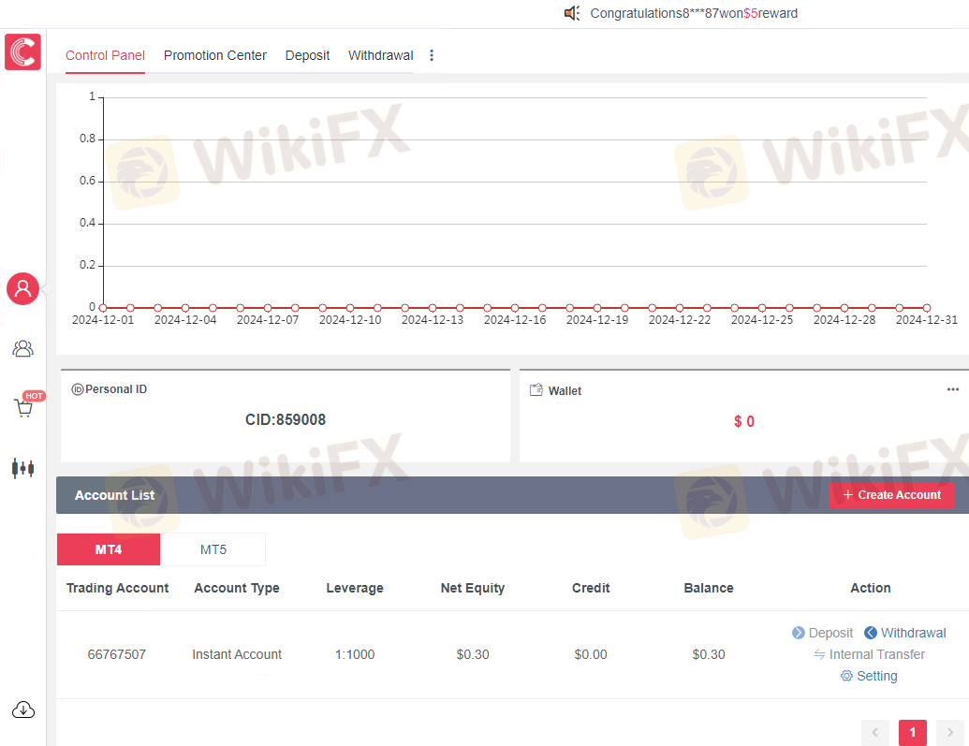
Task: Open the group users sidebar icon
Action: [x=22, y=348]
